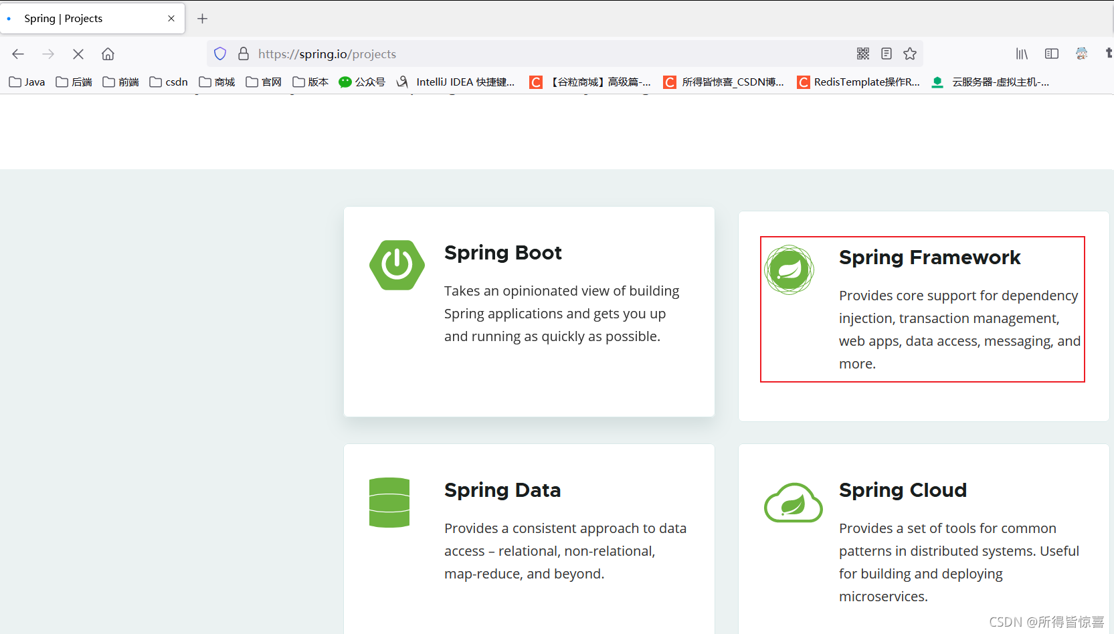The height and width of the screenshot is (634, 1114).
Task: Toggle reader view icon in address bar
Action: pyautogui.click(x=887, y=54)
